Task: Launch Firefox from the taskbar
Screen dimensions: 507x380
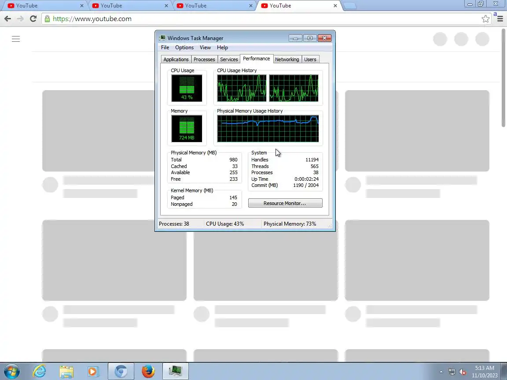Action: [148, 371]
